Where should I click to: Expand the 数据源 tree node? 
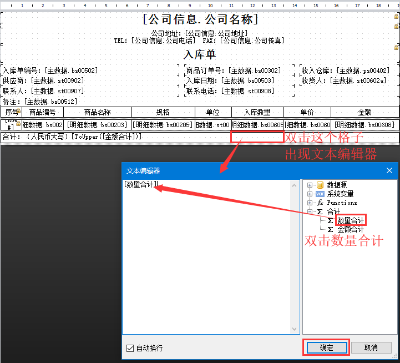click(310, 185)
